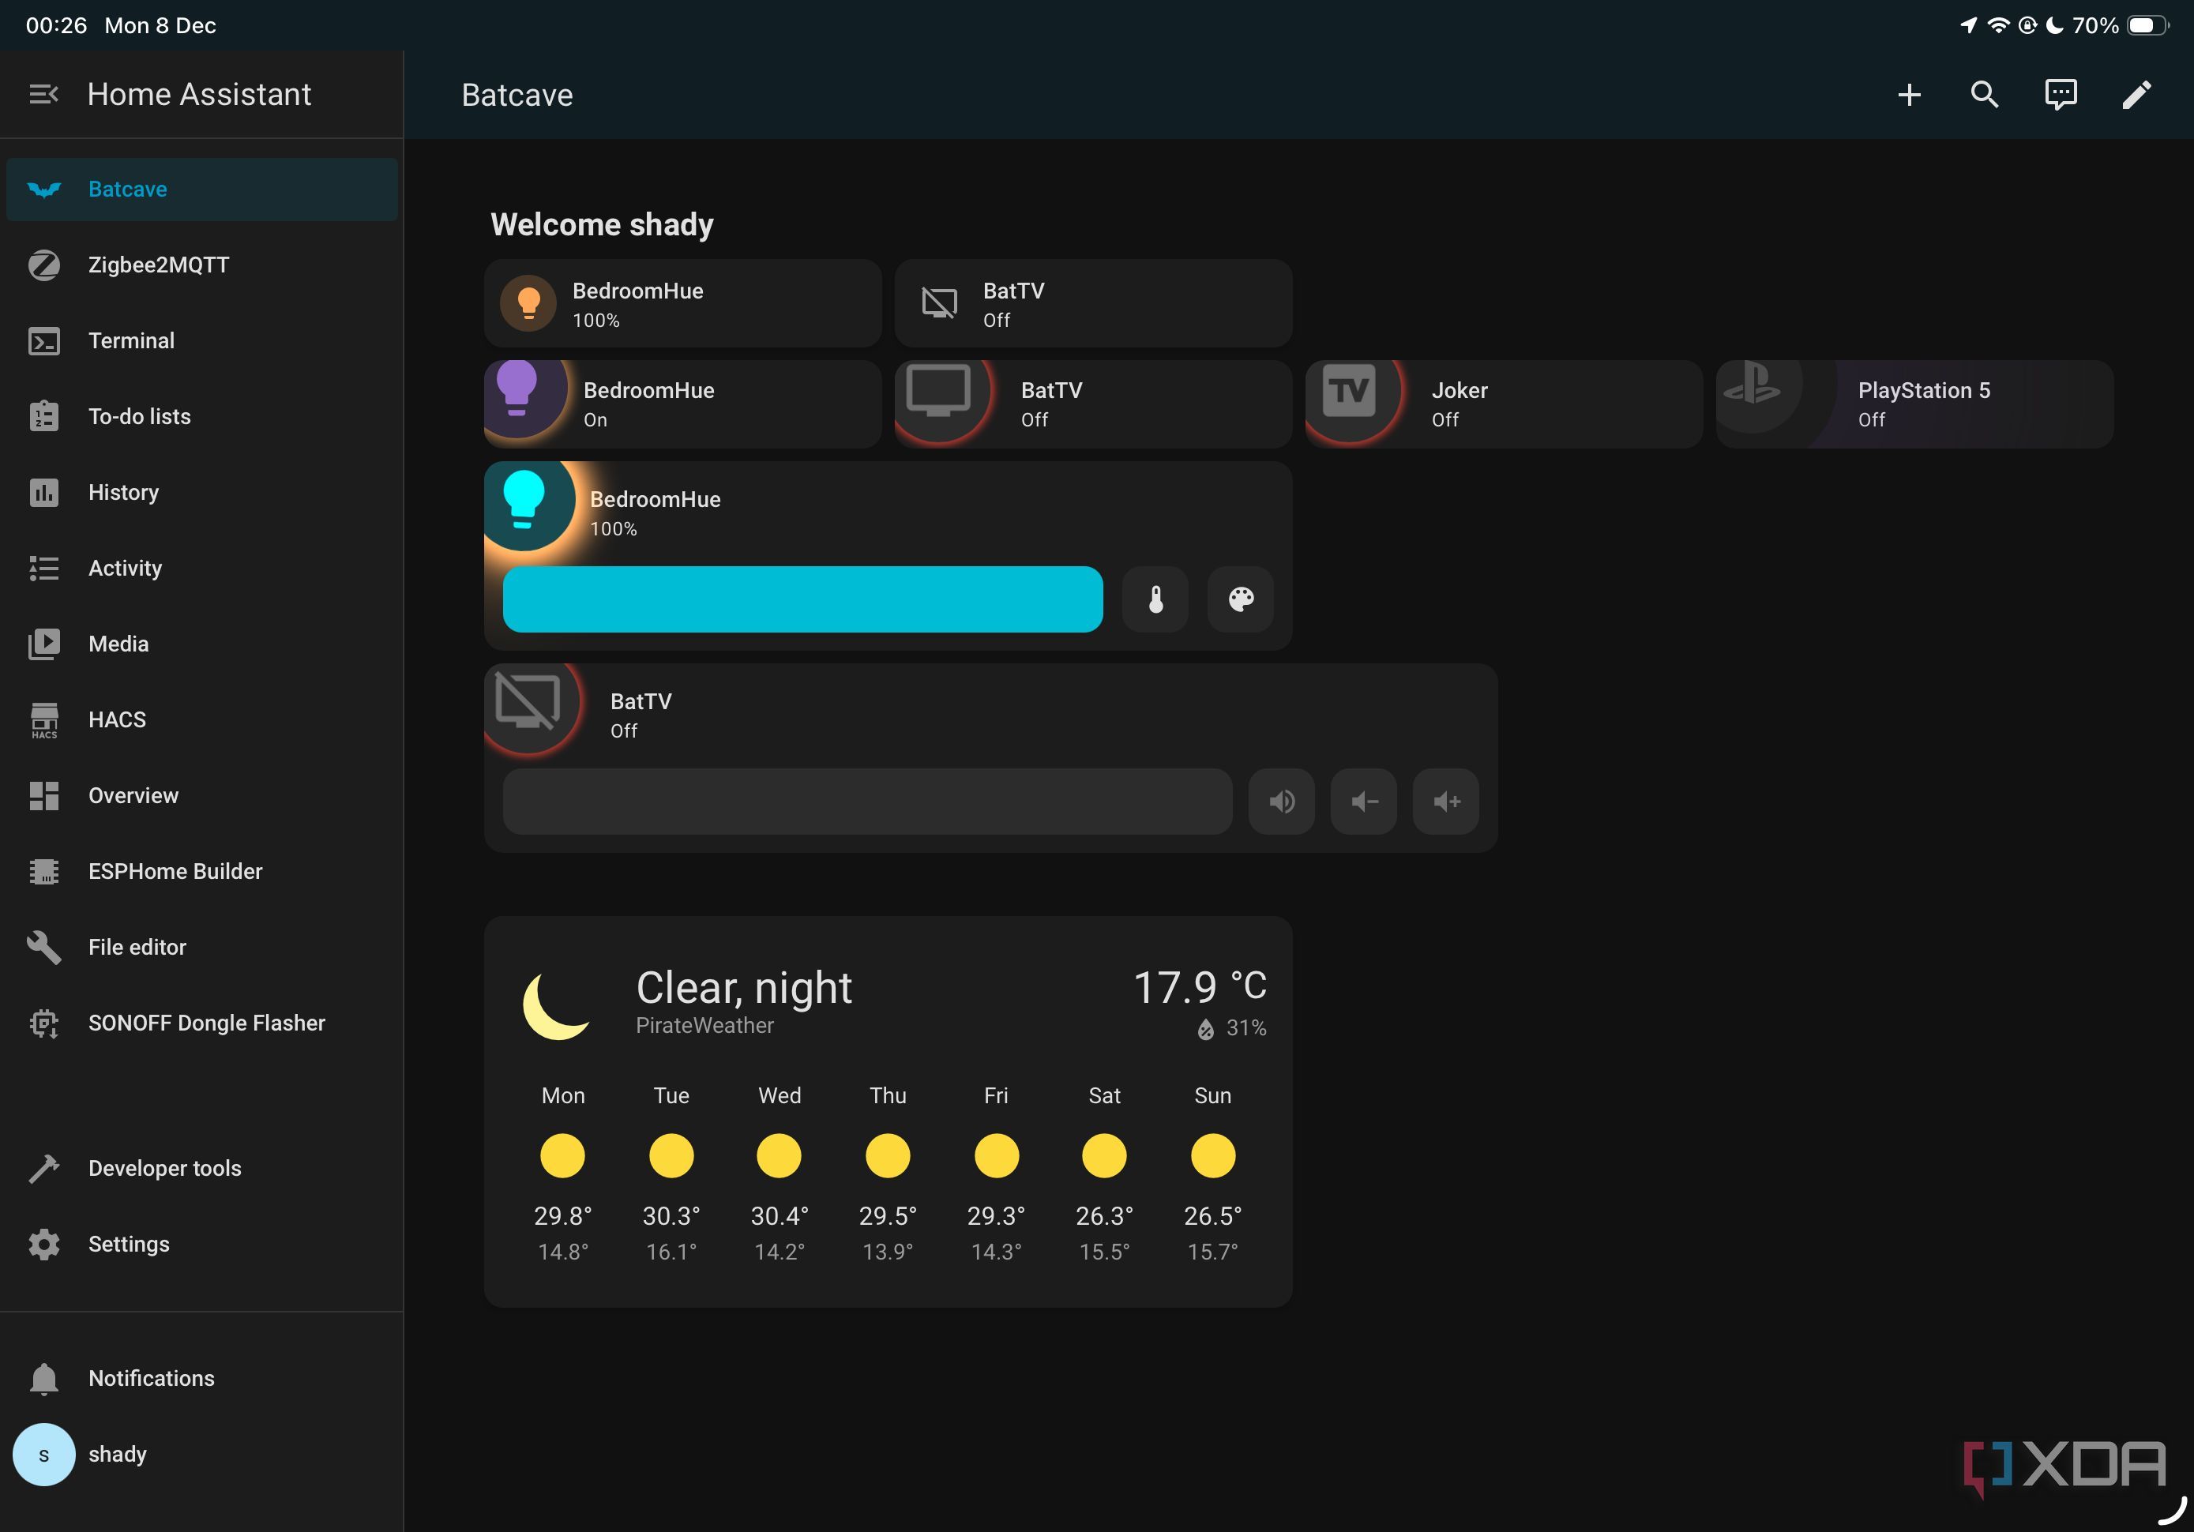Open Terminal from the sidebar
2194x1532 pixels.
[201, 341]
